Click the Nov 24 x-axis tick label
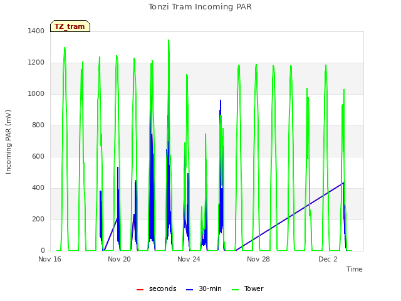Image resolution: width=401 pixels, height=301 pixels. pos(189,259)
